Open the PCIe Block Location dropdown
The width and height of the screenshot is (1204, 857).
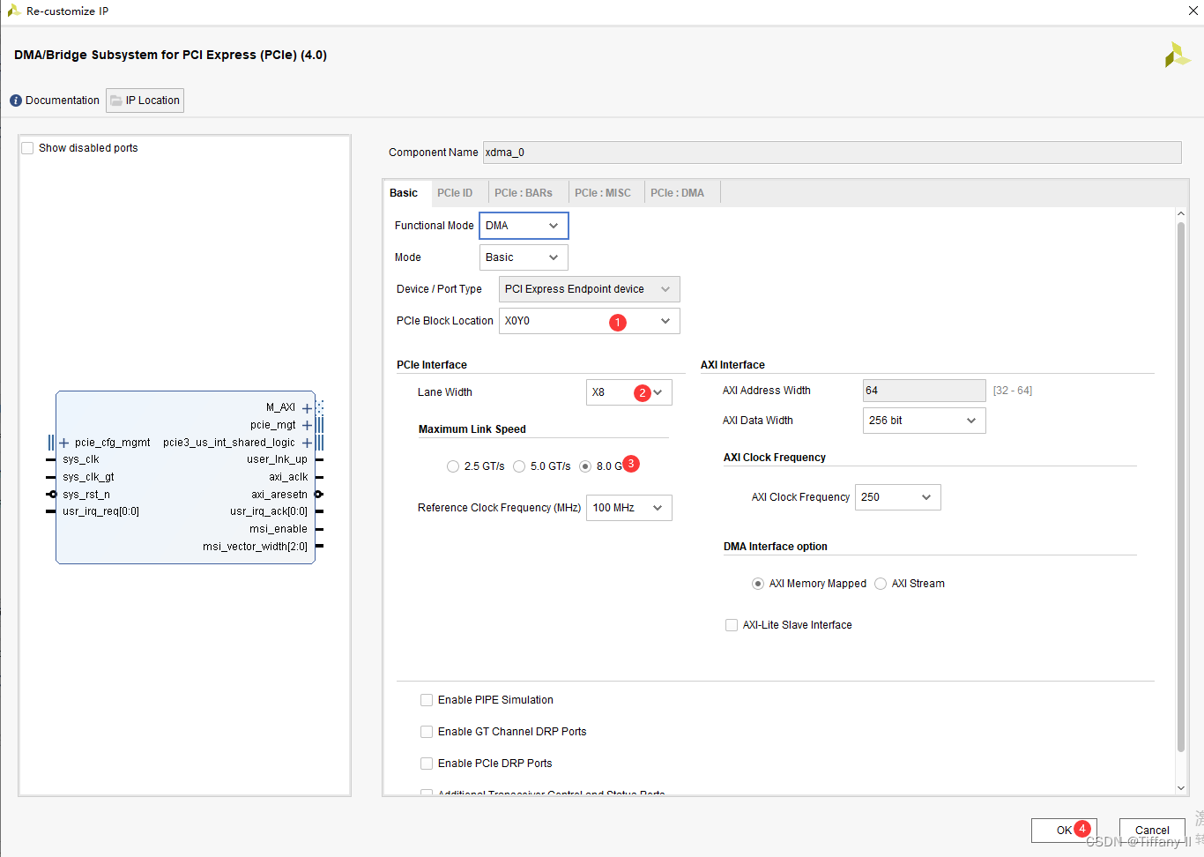[x=590, y=321]
